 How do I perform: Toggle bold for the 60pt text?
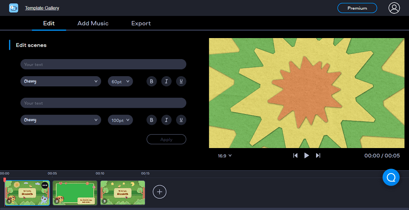[x=151, y=81]
